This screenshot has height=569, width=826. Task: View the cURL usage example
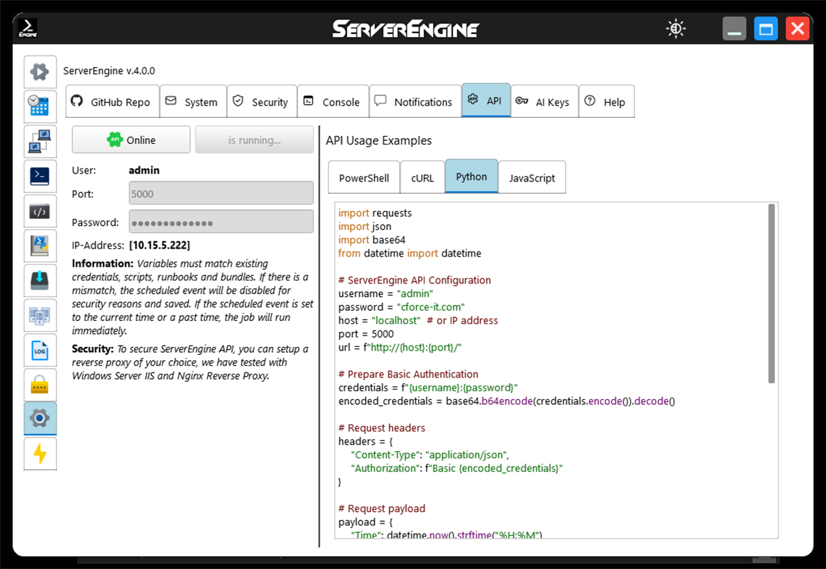pyautogui.click(x=422, y=176)
